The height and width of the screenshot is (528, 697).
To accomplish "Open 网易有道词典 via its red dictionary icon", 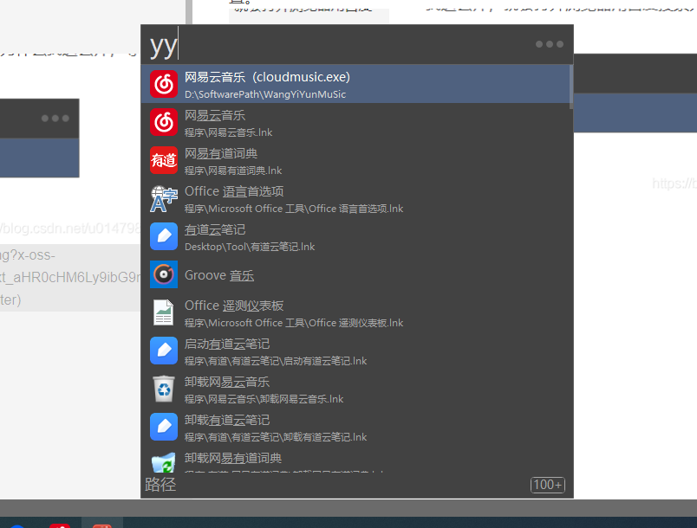I will point(164,160).
